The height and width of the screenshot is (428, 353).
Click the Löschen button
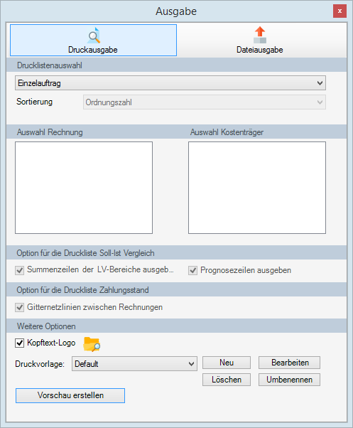[x=227, y=380]
